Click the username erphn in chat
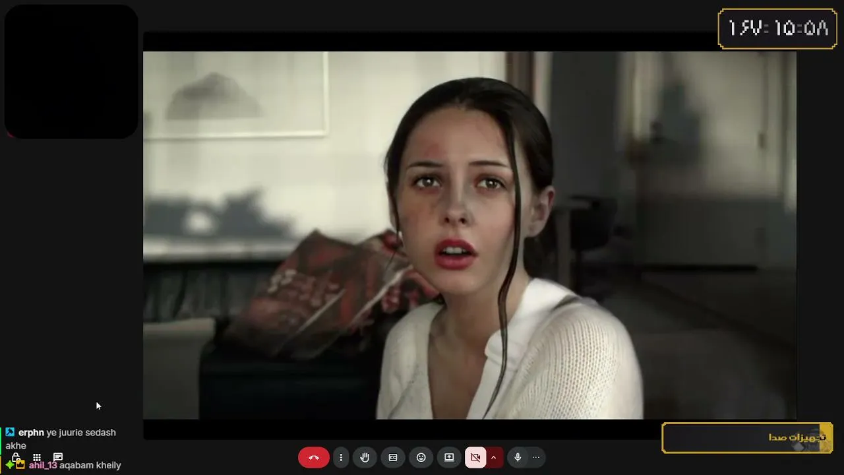This screenshot has height=475, width=844. pyautogui.click(x=31, y=433)
